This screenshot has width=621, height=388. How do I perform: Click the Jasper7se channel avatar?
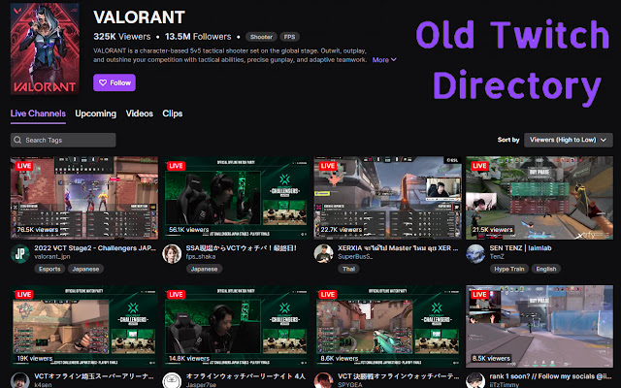pyautogui.click(x=172, y=380)
